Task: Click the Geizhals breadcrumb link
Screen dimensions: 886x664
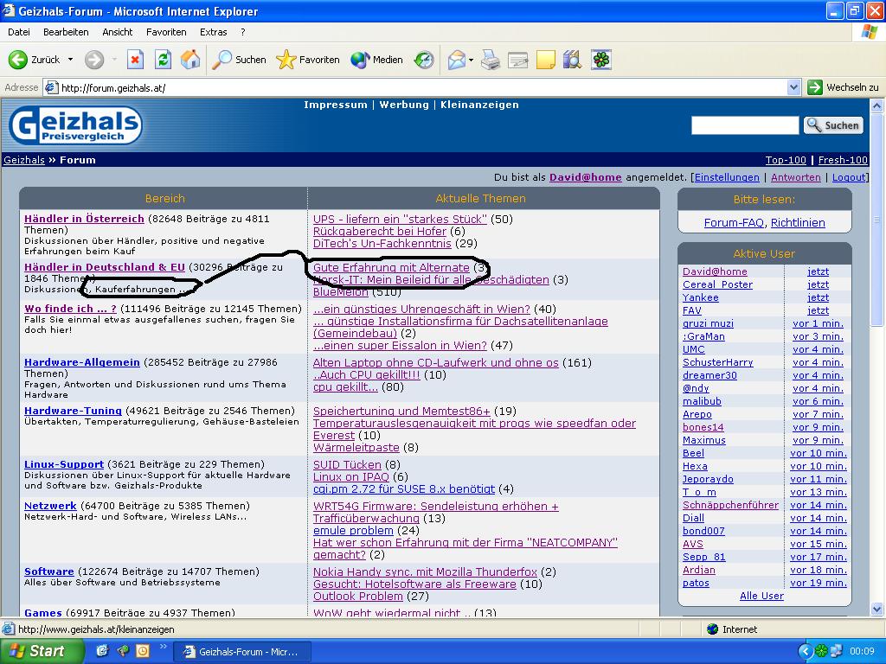Action: click(23, 160)
